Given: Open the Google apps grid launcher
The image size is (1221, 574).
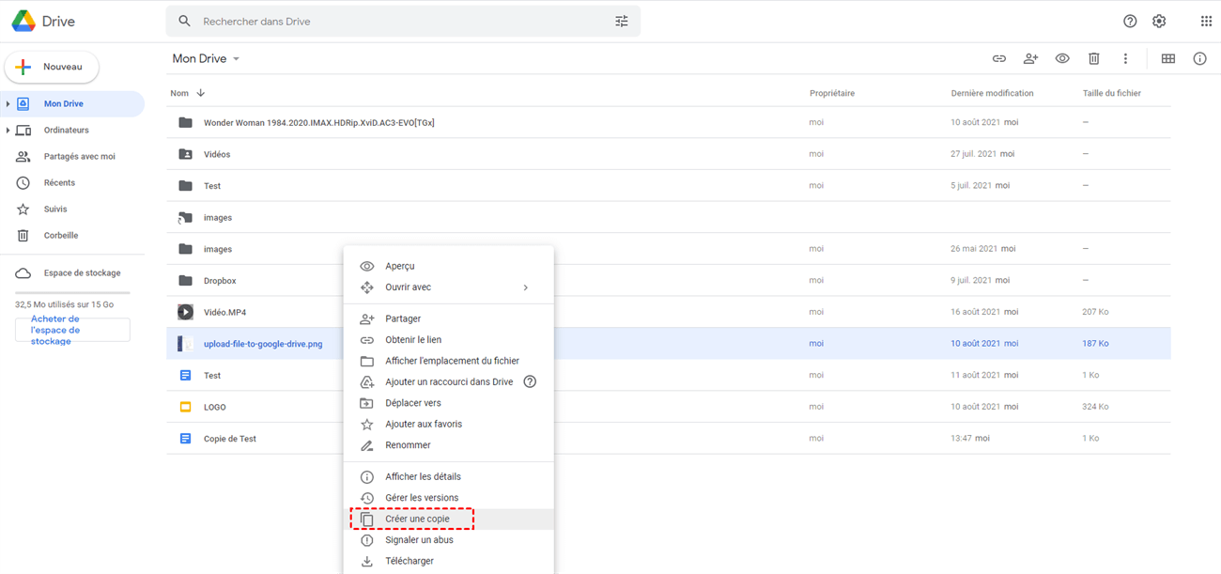Looking at the screenshot, I should point(1206,21).
